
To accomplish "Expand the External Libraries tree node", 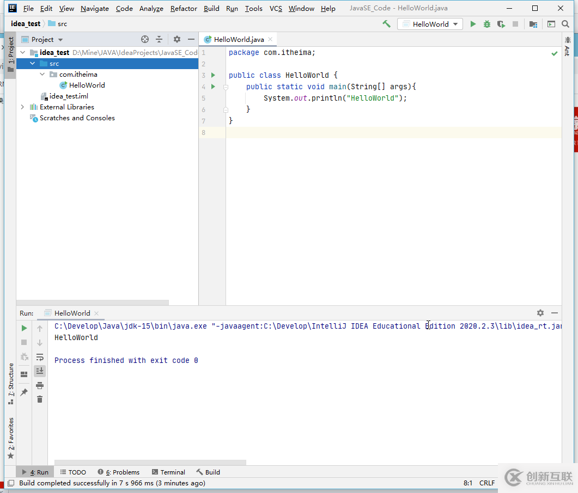I will click(22, 107).
